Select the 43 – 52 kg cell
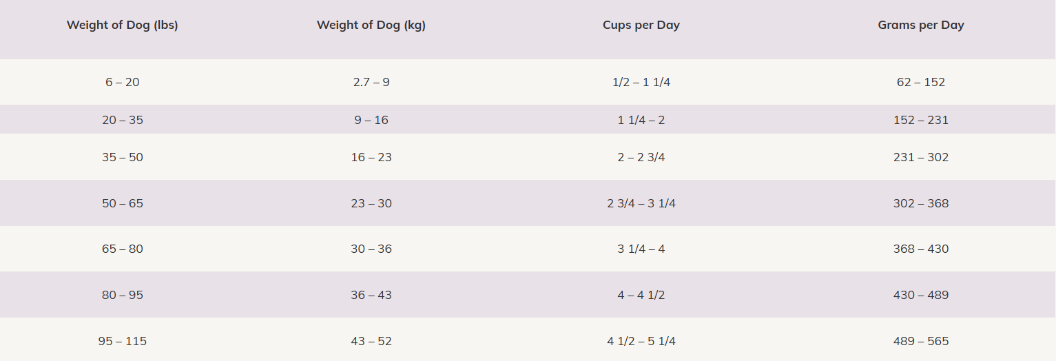This screenshot has width=1056, height=361. 371,341
